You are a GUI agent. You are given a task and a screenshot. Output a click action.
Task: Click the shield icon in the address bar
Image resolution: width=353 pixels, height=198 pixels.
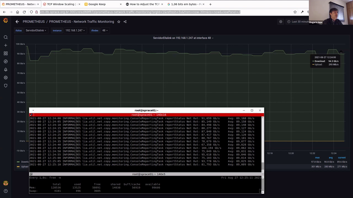tap(31, 12)
